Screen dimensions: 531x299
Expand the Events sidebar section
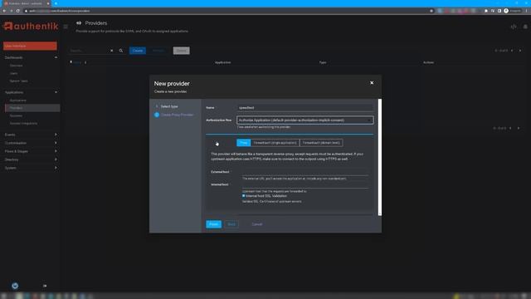click(30, 135)
